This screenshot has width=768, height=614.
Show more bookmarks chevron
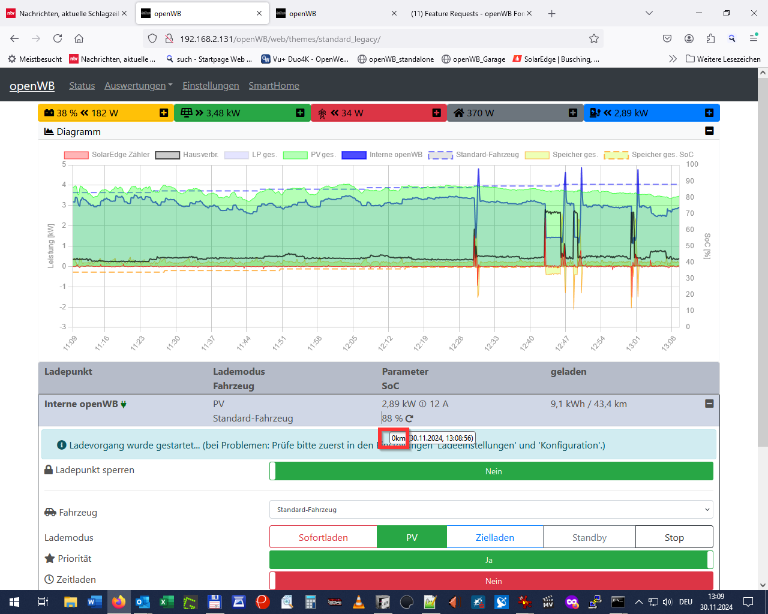(x=673, y=59)
